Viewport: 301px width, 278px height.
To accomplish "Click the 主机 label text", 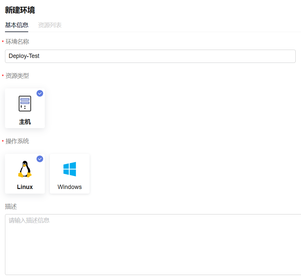I will (25, 121).
